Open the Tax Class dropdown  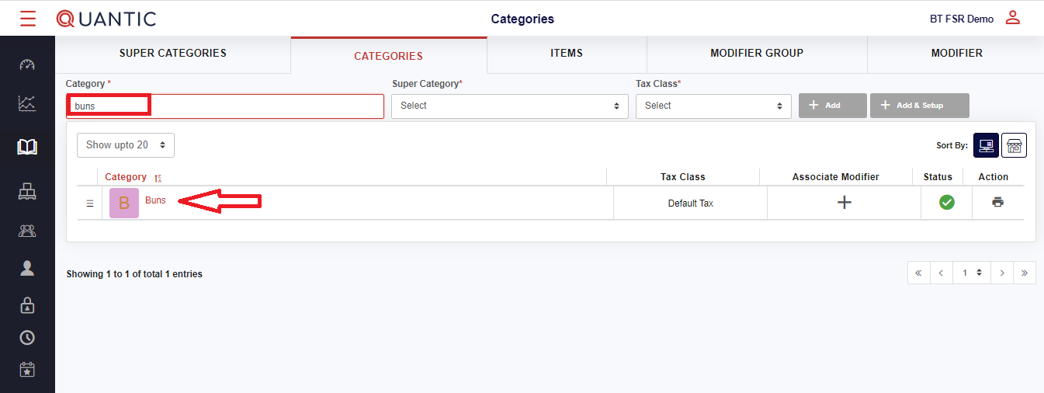(713, 106)
